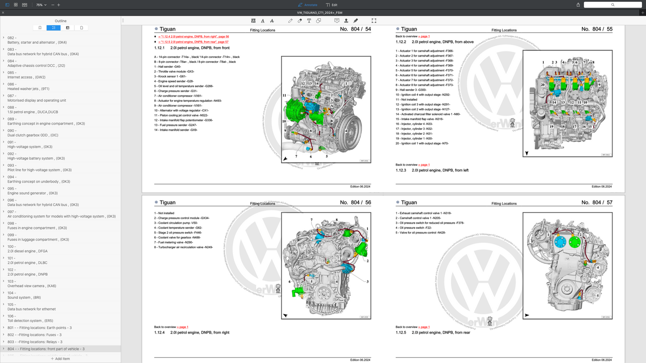Expand outline item 095 Engine sound generator
The image size is (646, 363).
click(4, 188)
